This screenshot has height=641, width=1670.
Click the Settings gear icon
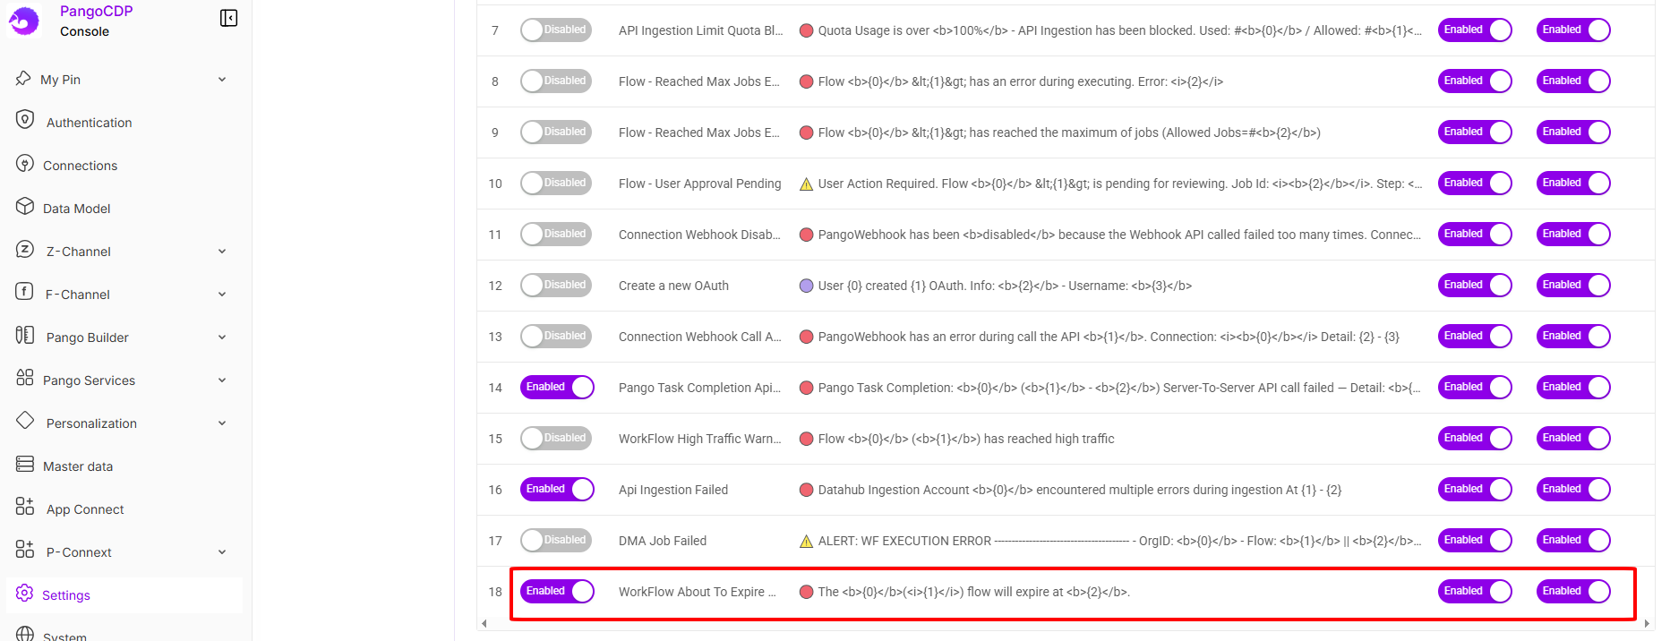(24, 594)
